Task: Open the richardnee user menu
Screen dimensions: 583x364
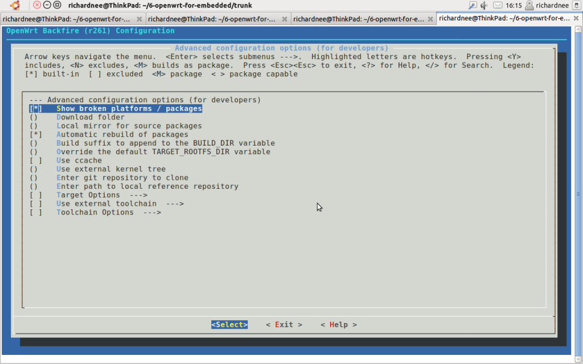Action: click(x=547, y=5)
